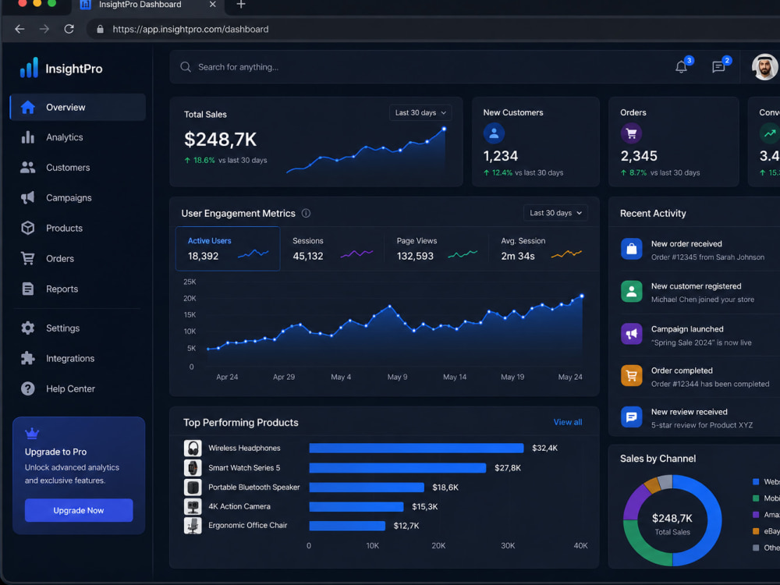Open Products in the sidebar

pyautogui.click(x=77, y=229)
